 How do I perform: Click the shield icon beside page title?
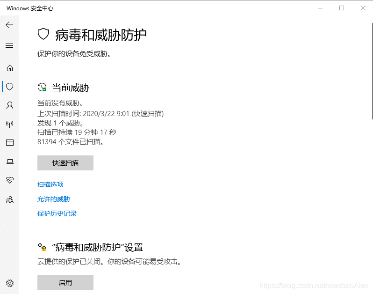pyautogui.click(x=43, y=34)
